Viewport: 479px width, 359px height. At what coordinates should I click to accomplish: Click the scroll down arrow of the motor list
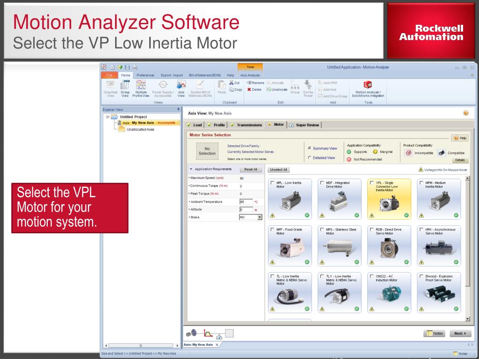click(x=467, y=319)
